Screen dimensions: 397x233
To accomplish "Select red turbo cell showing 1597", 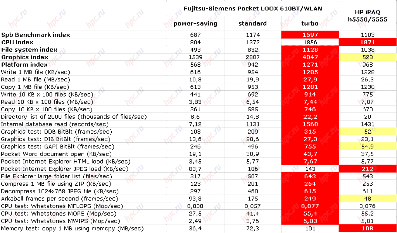I will point(310,35).
